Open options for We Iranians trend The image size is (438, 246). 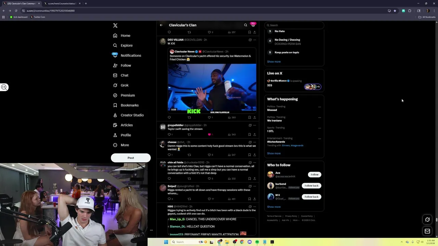coord(320,118)
